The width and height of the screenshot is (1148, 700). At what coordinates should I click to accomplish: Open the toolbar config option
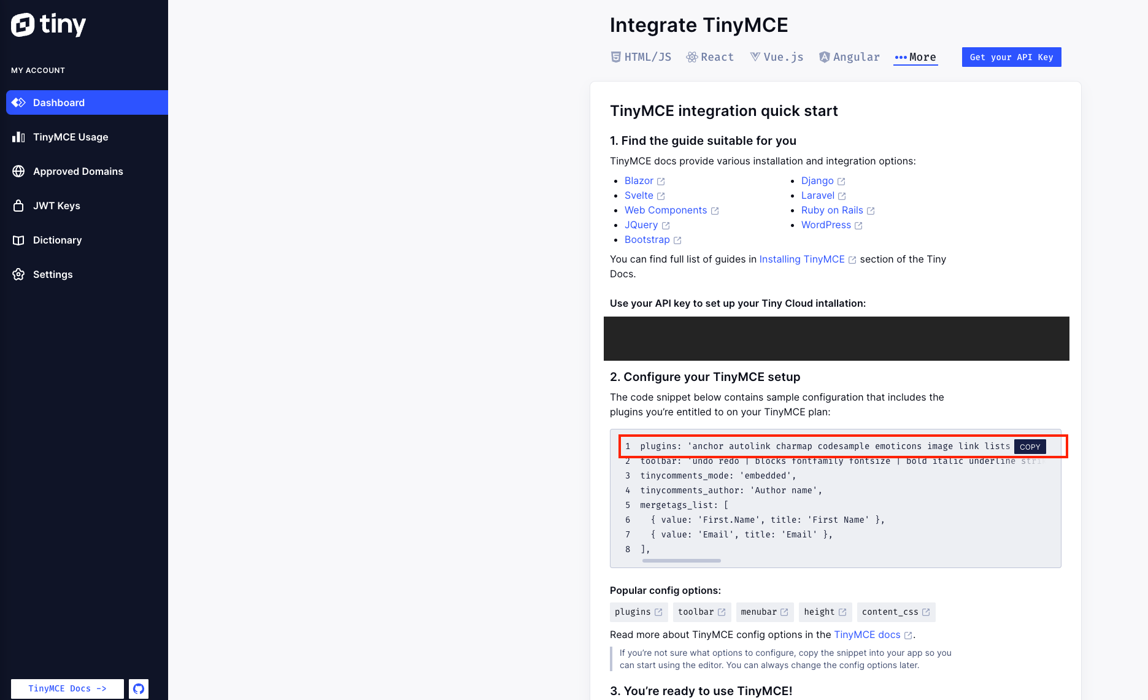[702, 612]
